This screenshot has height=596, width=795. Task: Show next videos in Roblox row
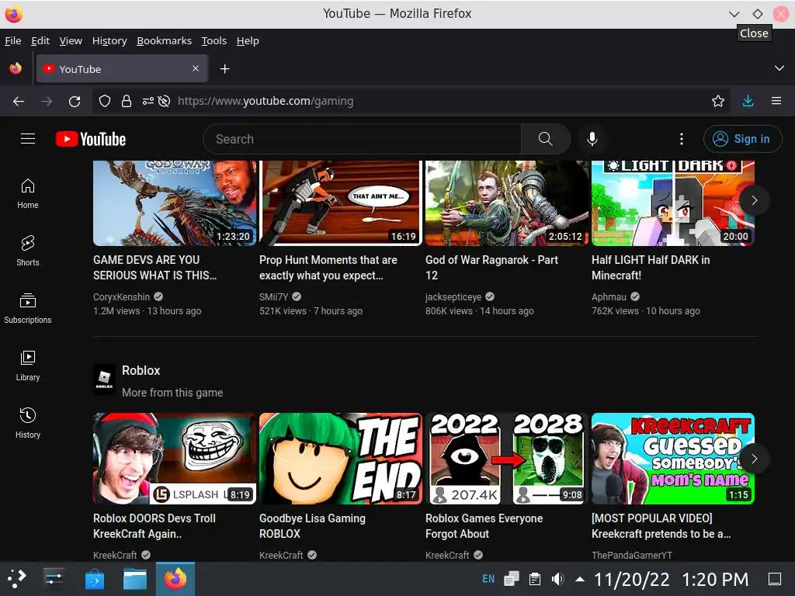click(x=754, y=459)
